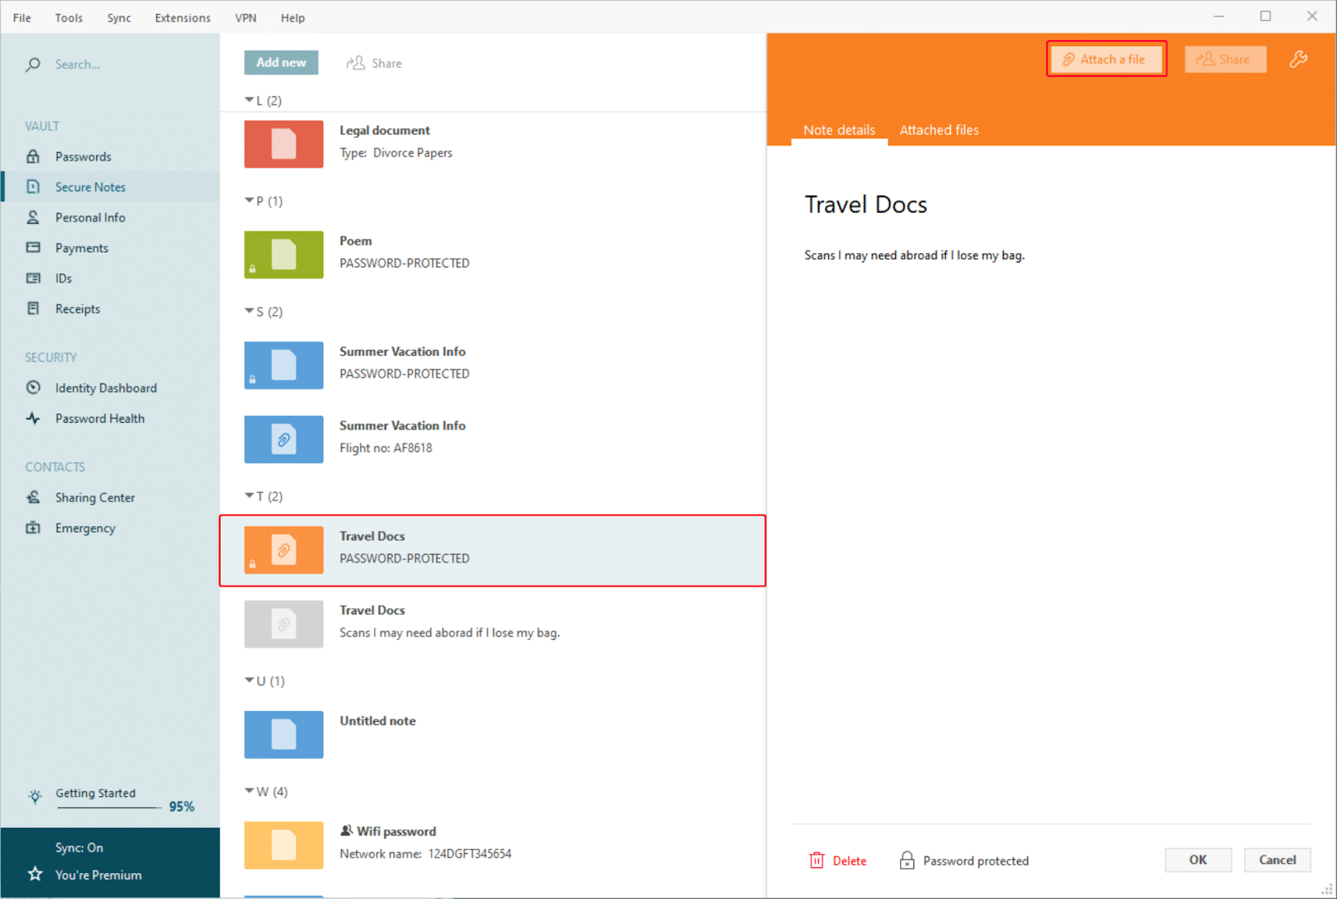Open the Identity Dashboard

coord(105,388)
